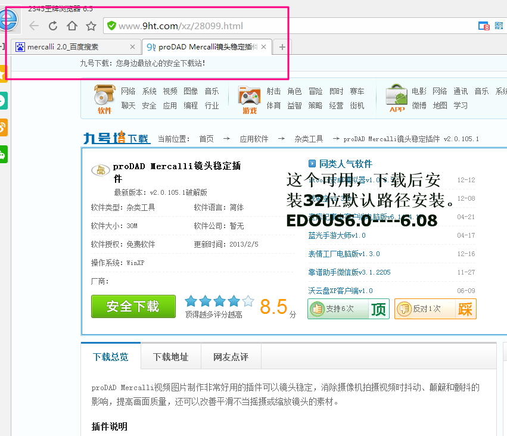Click the green chat sidebar icon
Image resolution: width=507 pixels, height=436 pixels.
point(3,101)
